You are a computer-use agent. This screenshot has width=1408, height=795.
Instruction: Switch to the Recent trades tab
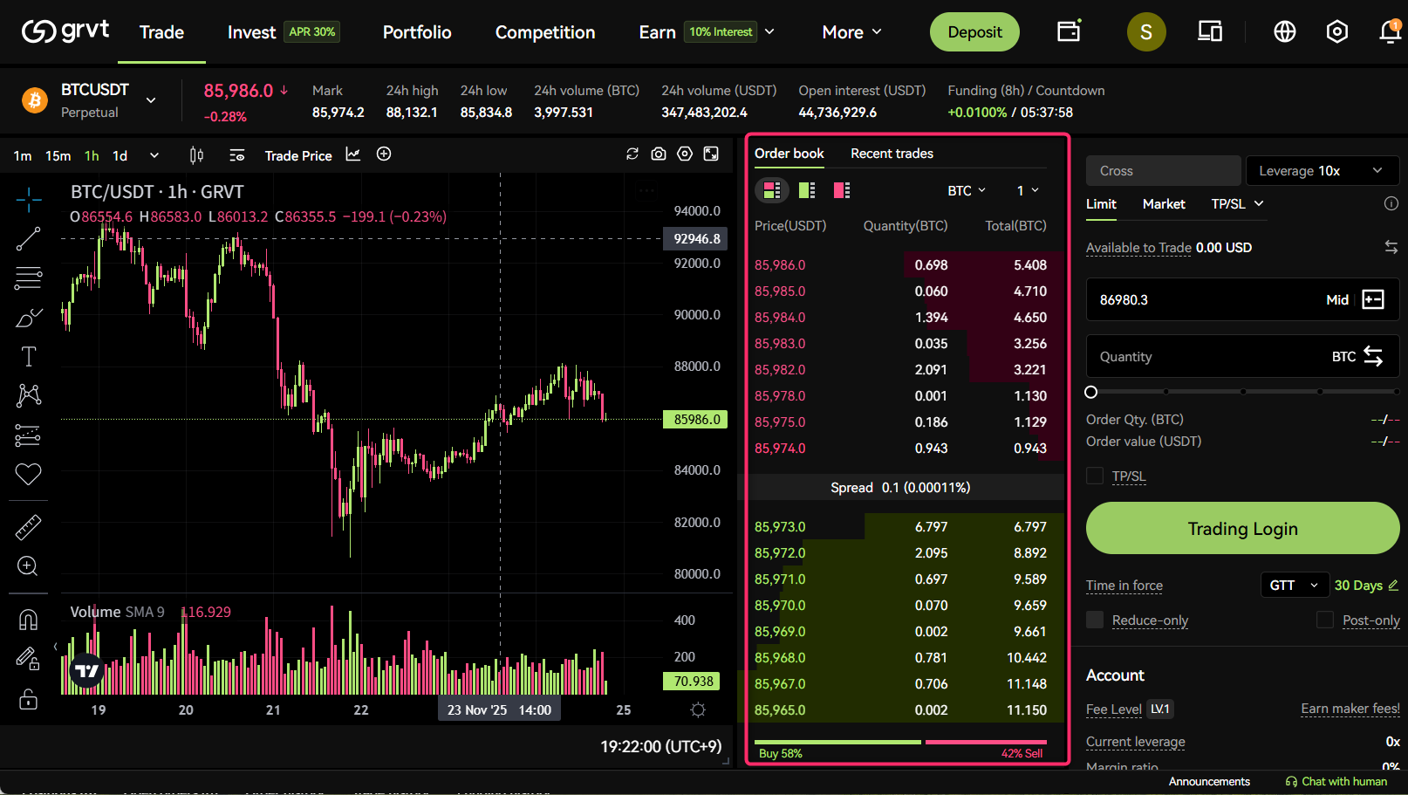tap(892, 154)
